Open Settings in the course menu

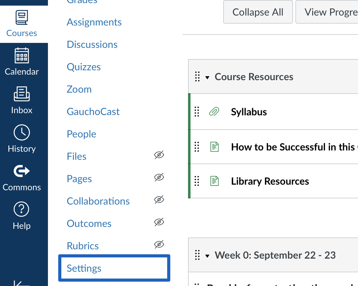(114, 268)
